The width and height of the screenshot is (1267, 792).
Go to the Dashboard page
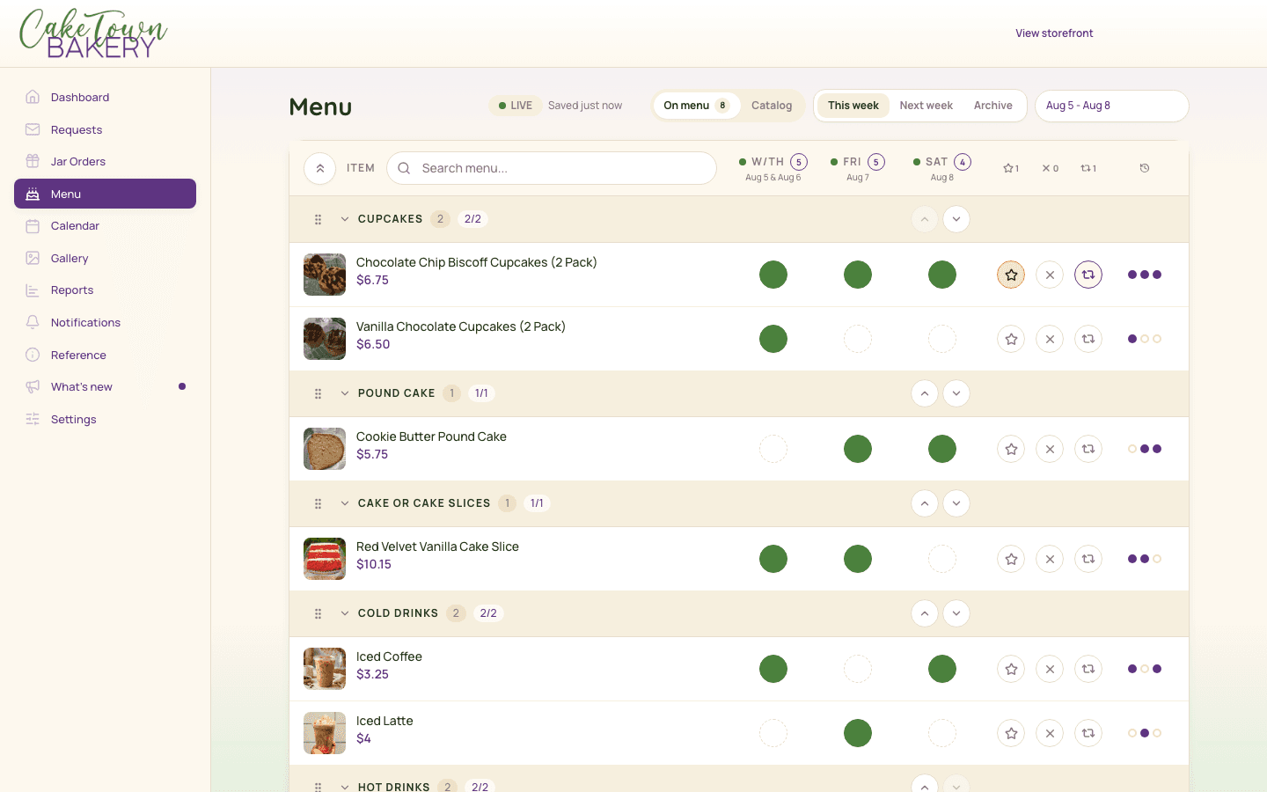[x=106, y=98]
